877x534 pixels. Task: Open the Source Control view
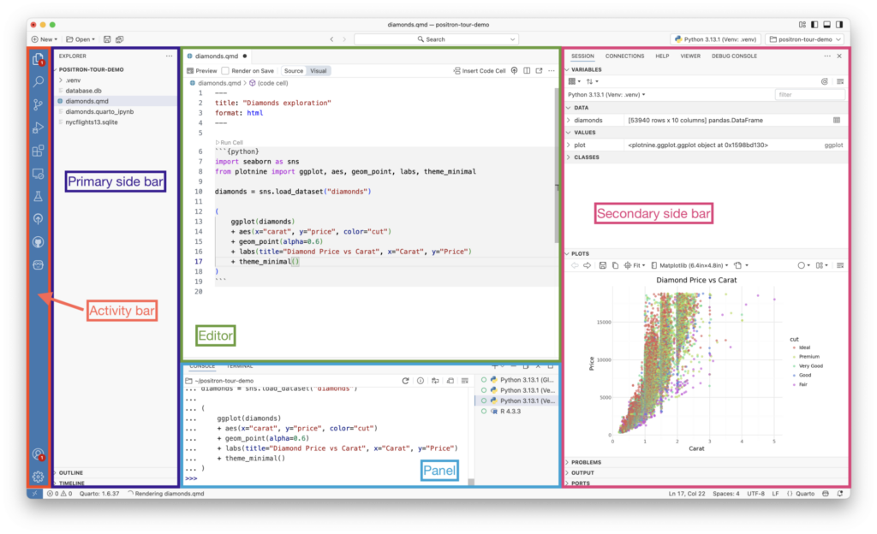pyautogui.click(x=39, y=104)
